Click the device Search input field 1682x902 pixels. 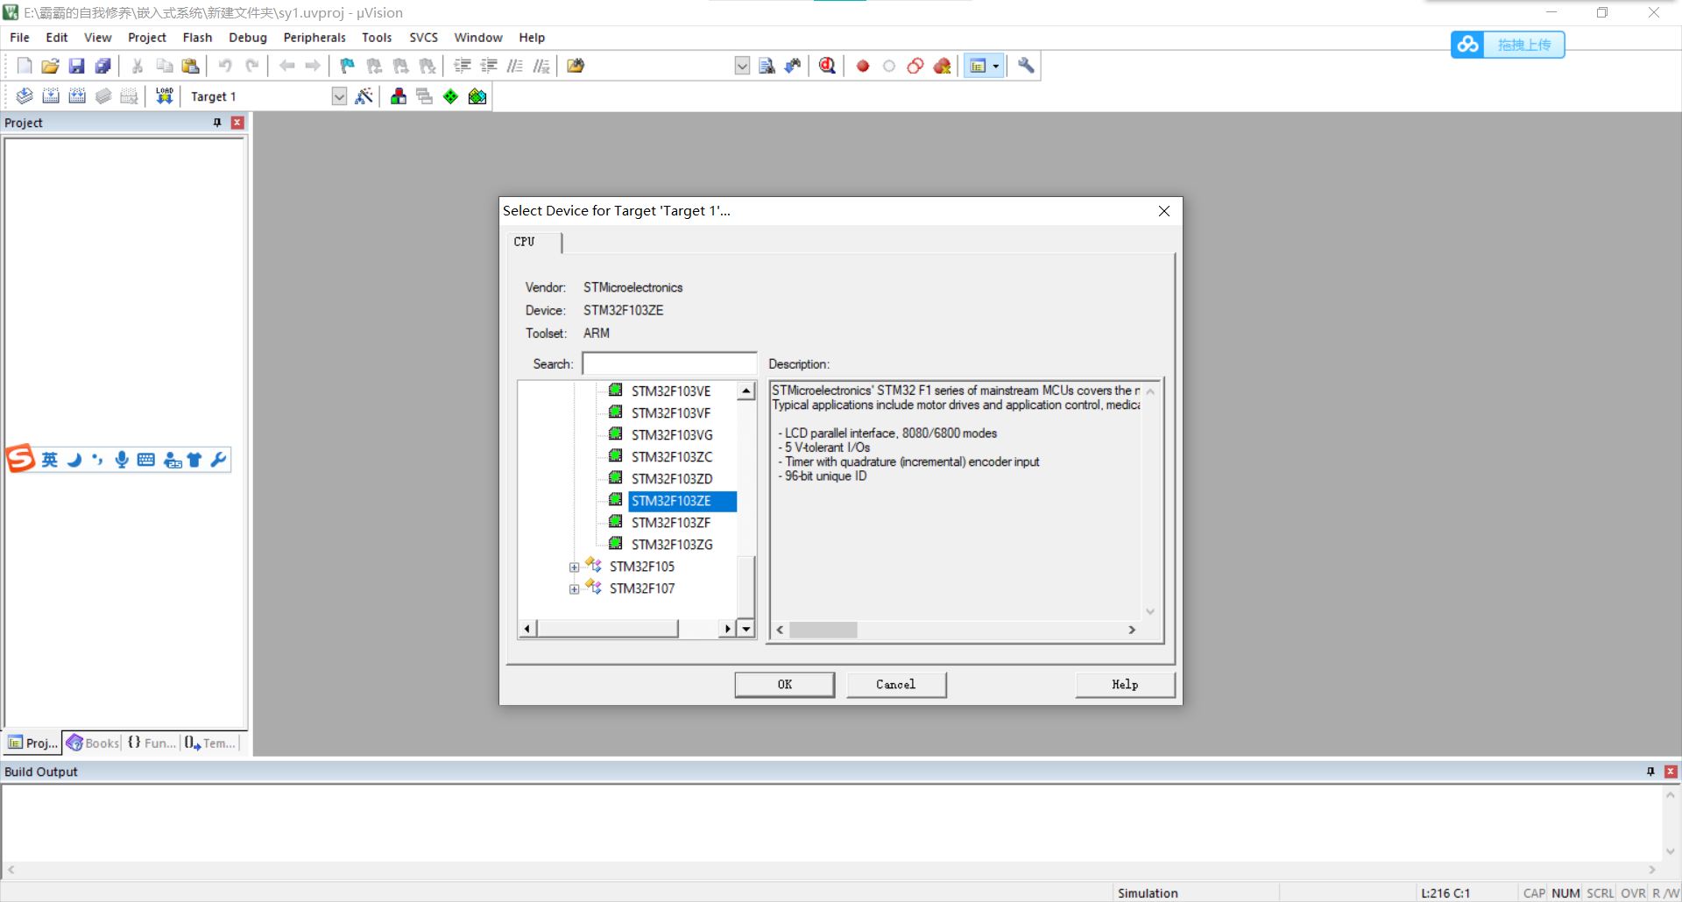click(x=669, y=363)
